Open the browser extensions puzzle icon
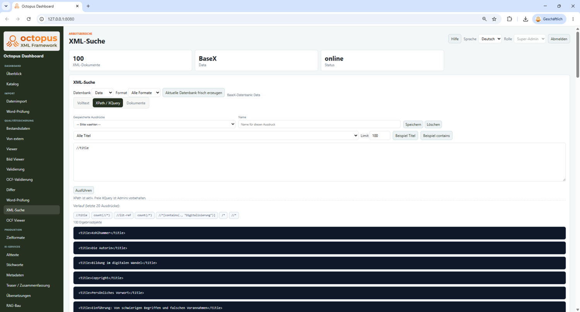Screen dimensions: 580x312 coord(509,19)
